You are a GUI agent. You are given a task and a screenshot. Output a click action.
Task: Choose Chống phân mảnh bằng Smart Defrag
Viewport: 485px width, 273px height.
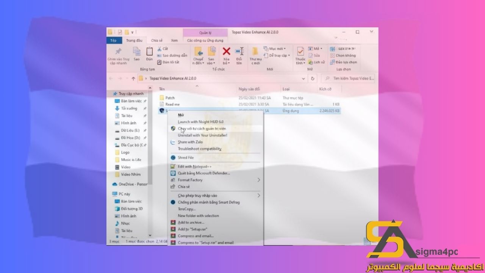[208, 202]
